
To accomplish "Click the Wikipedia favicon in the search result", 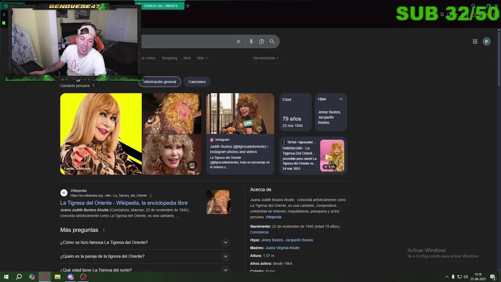I will pos(64,193).
